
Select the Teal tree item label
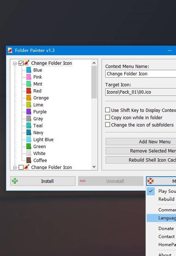(38, 125)
